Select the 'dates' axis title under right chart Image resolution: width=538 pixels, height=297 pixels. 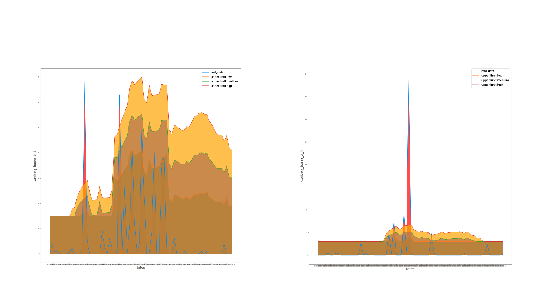(x=410, y=269)
